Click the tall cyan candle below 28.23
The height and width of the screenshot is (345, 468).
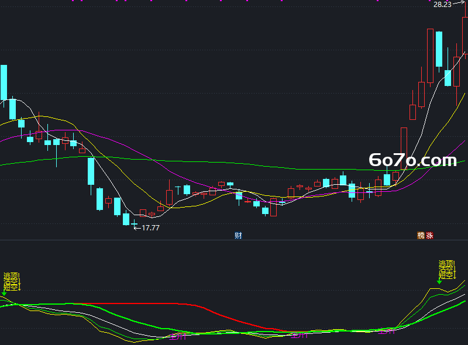[439, 49]
